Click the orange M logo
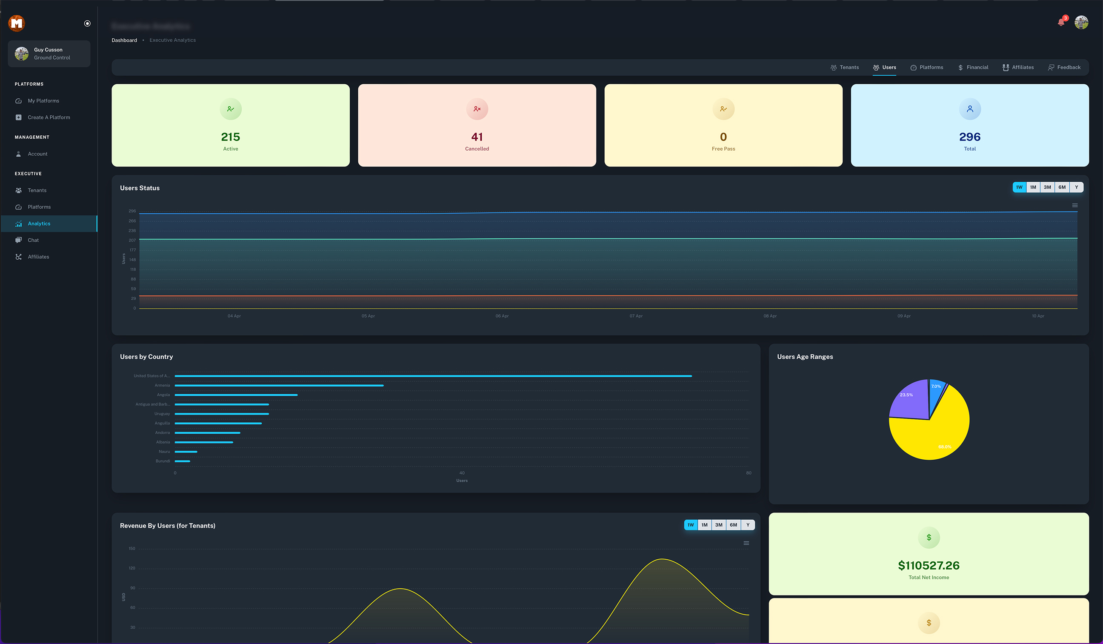Screen dimensions: 1103x644 [17, 23]
